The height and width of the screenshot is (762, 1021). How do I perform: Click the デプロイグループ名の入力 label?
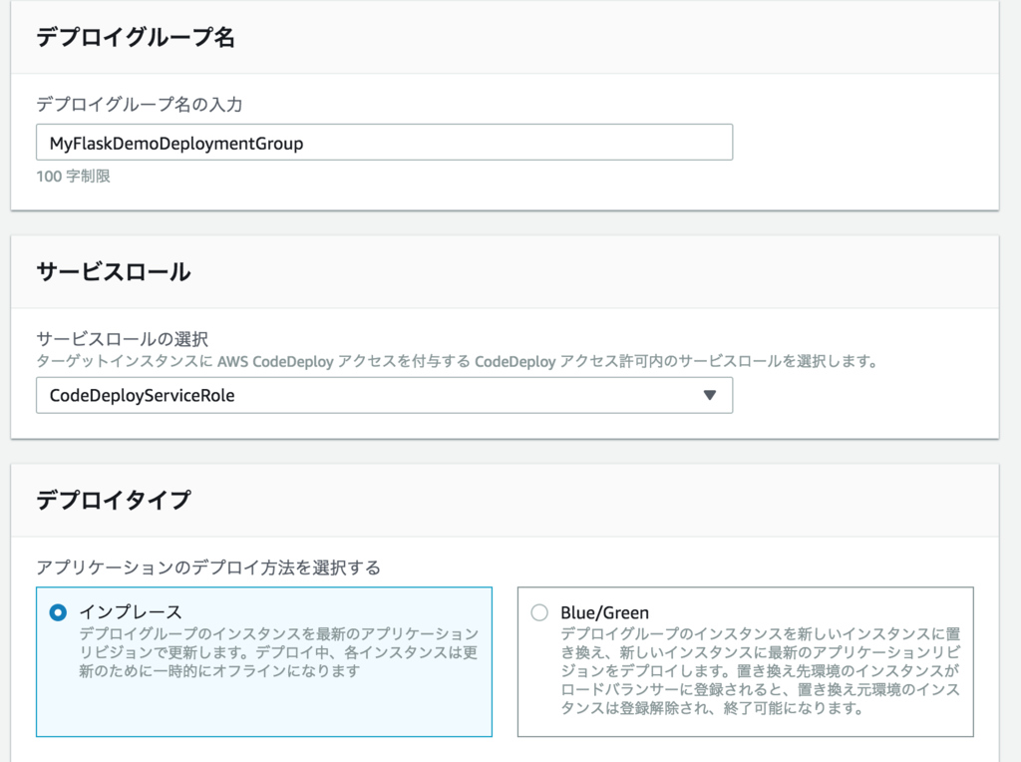point(140,104)
